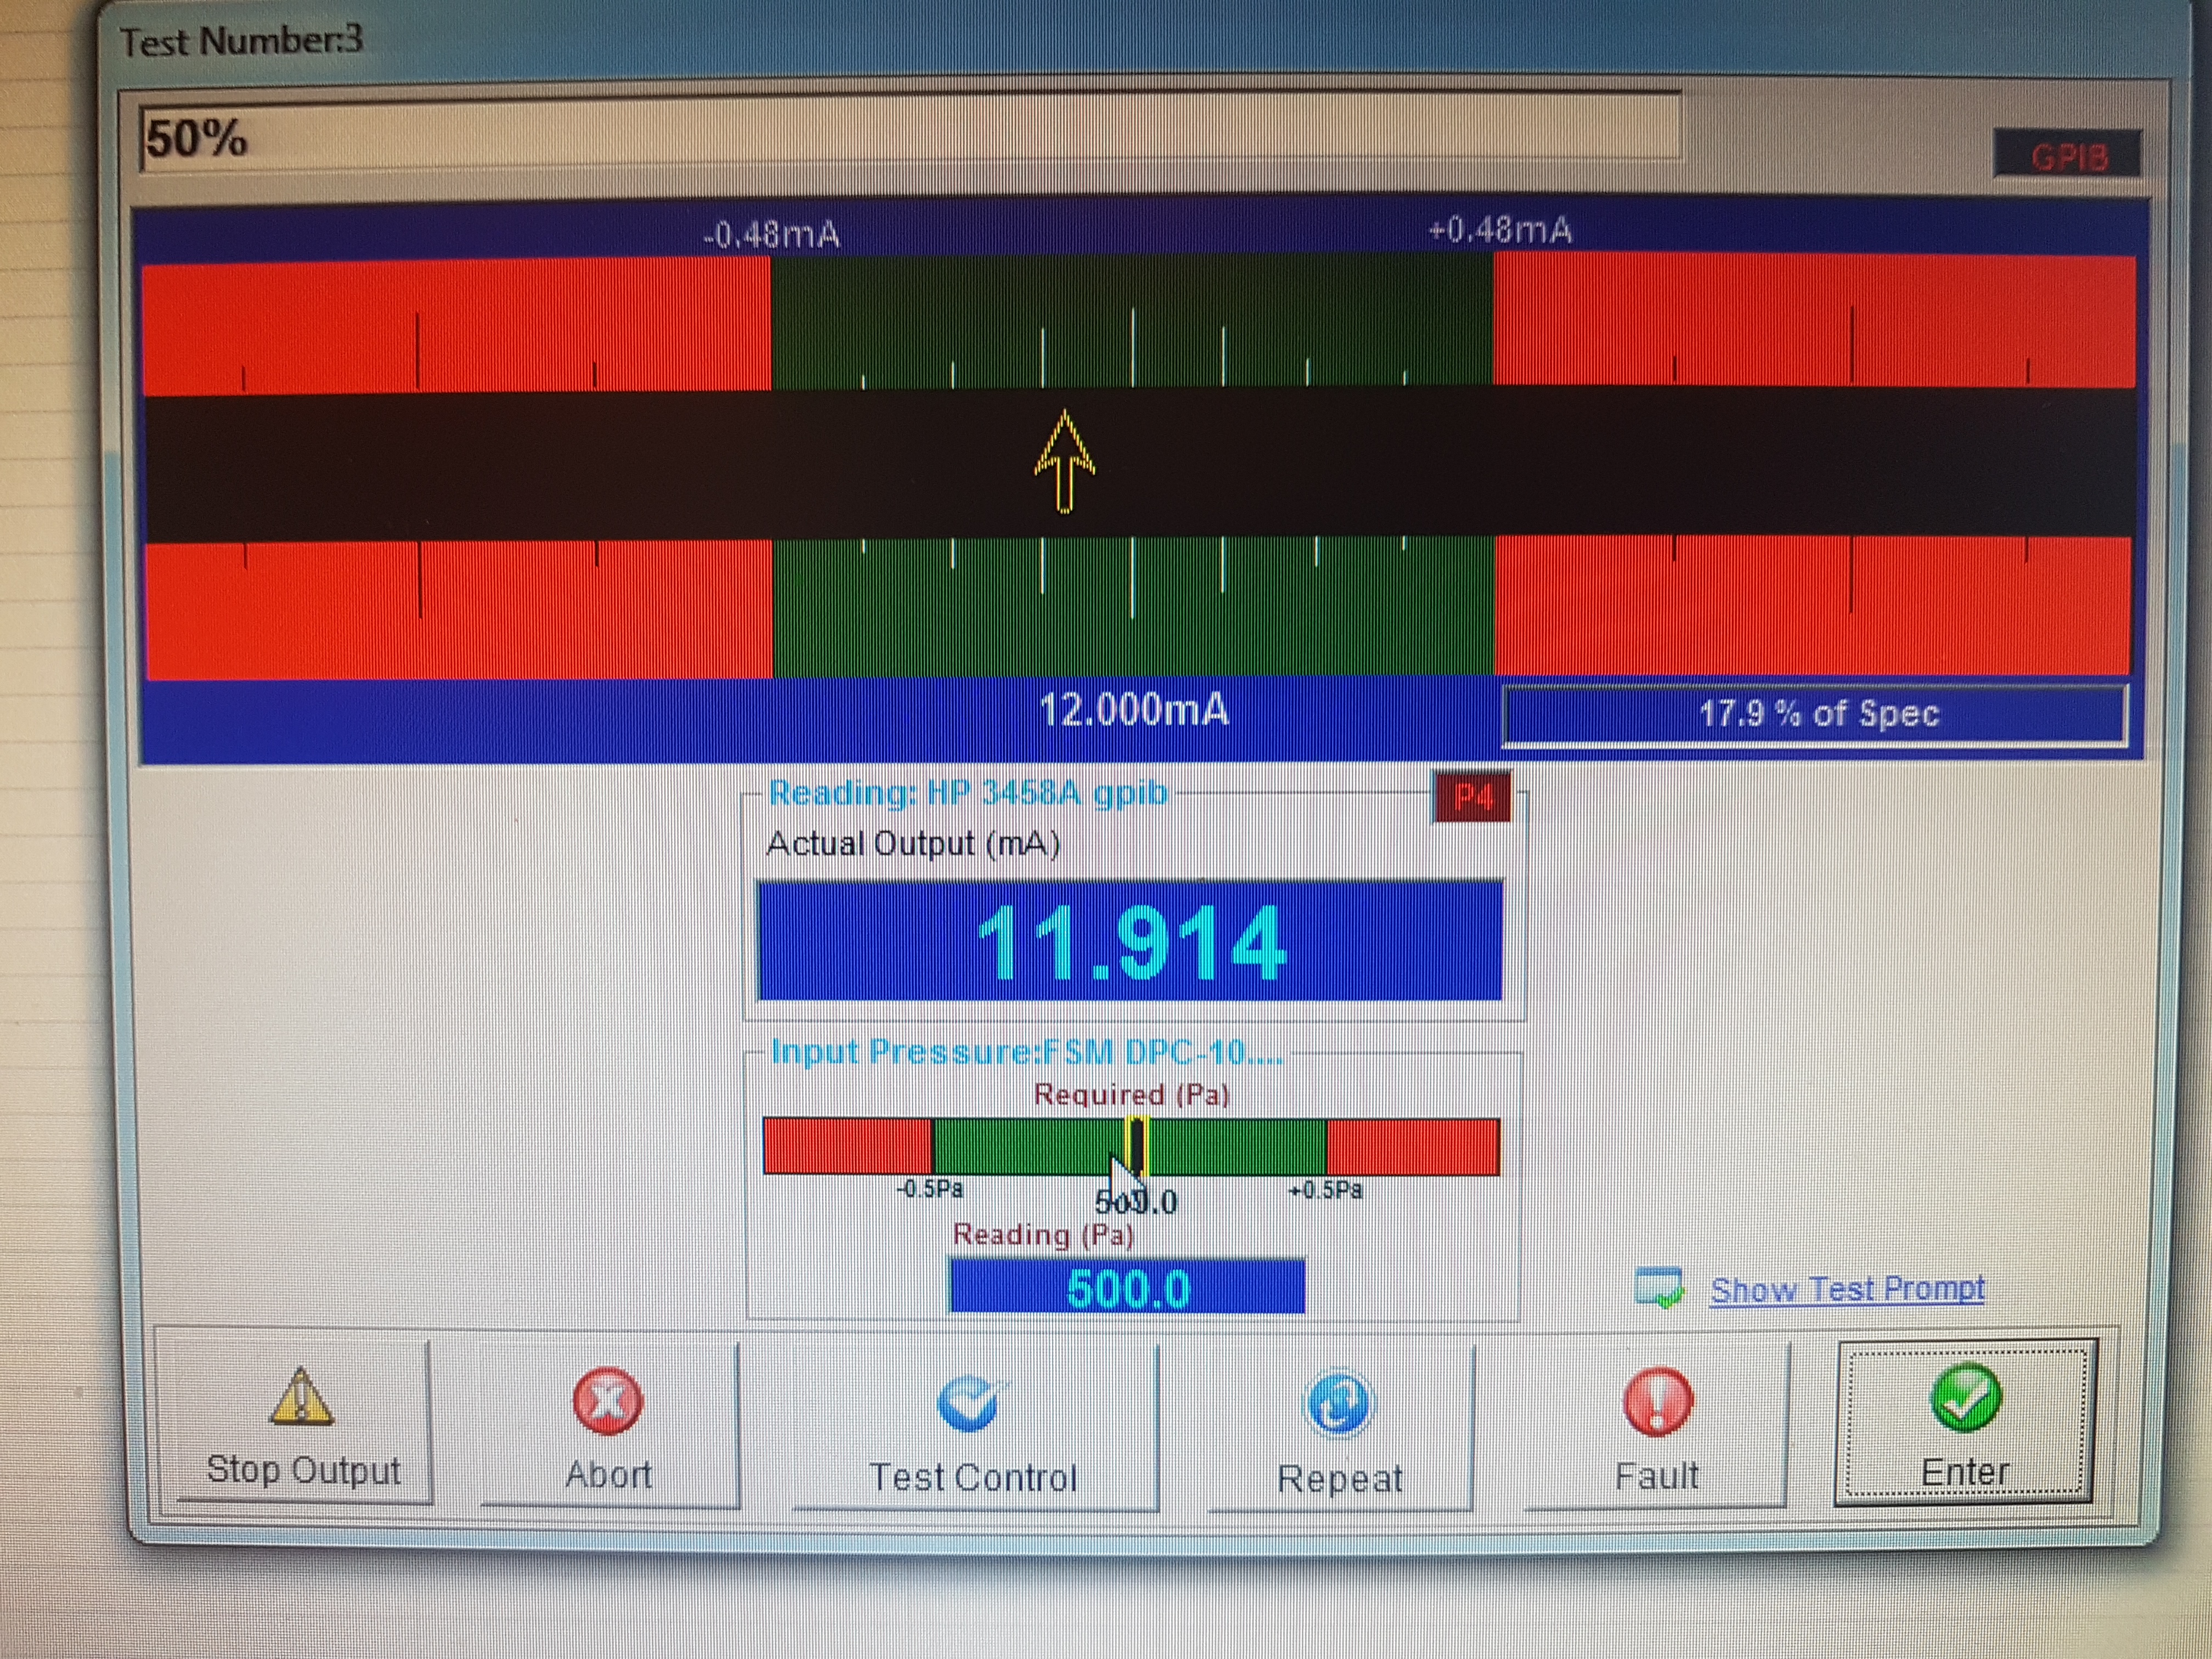The image size is (2212, 1659).
Task: Click the Reading (Pa) 500.0 field
Action: pyautogui.click(x=1127, y=1287)
